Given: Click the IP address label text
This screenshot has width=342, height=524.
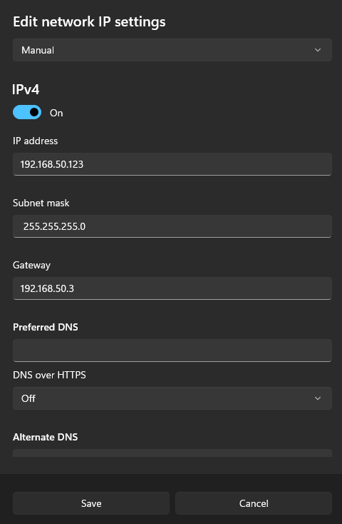Looking at the screenshot, I should 35,141.
